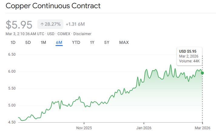The height and width of the screenshot is (135, 216).
Task: Show the MAX time range chart
Action: (x=124, y=42)
